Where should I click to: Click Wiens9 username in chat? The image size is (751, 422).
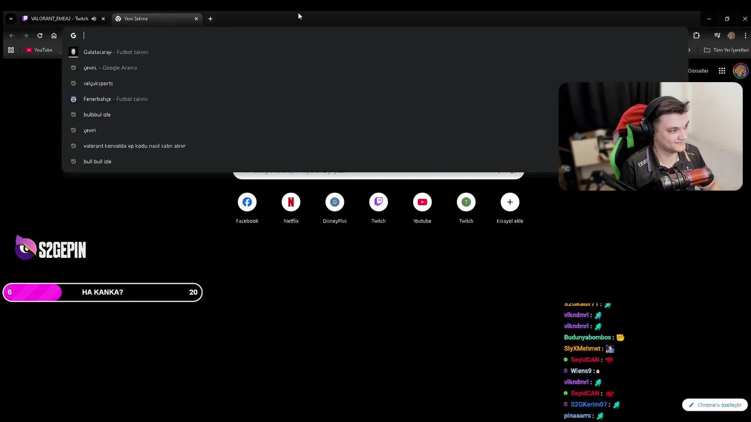(x=581, y=371)
